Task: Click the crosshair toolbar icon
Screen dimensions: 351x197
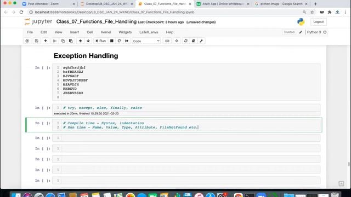Action: point(177,41)
